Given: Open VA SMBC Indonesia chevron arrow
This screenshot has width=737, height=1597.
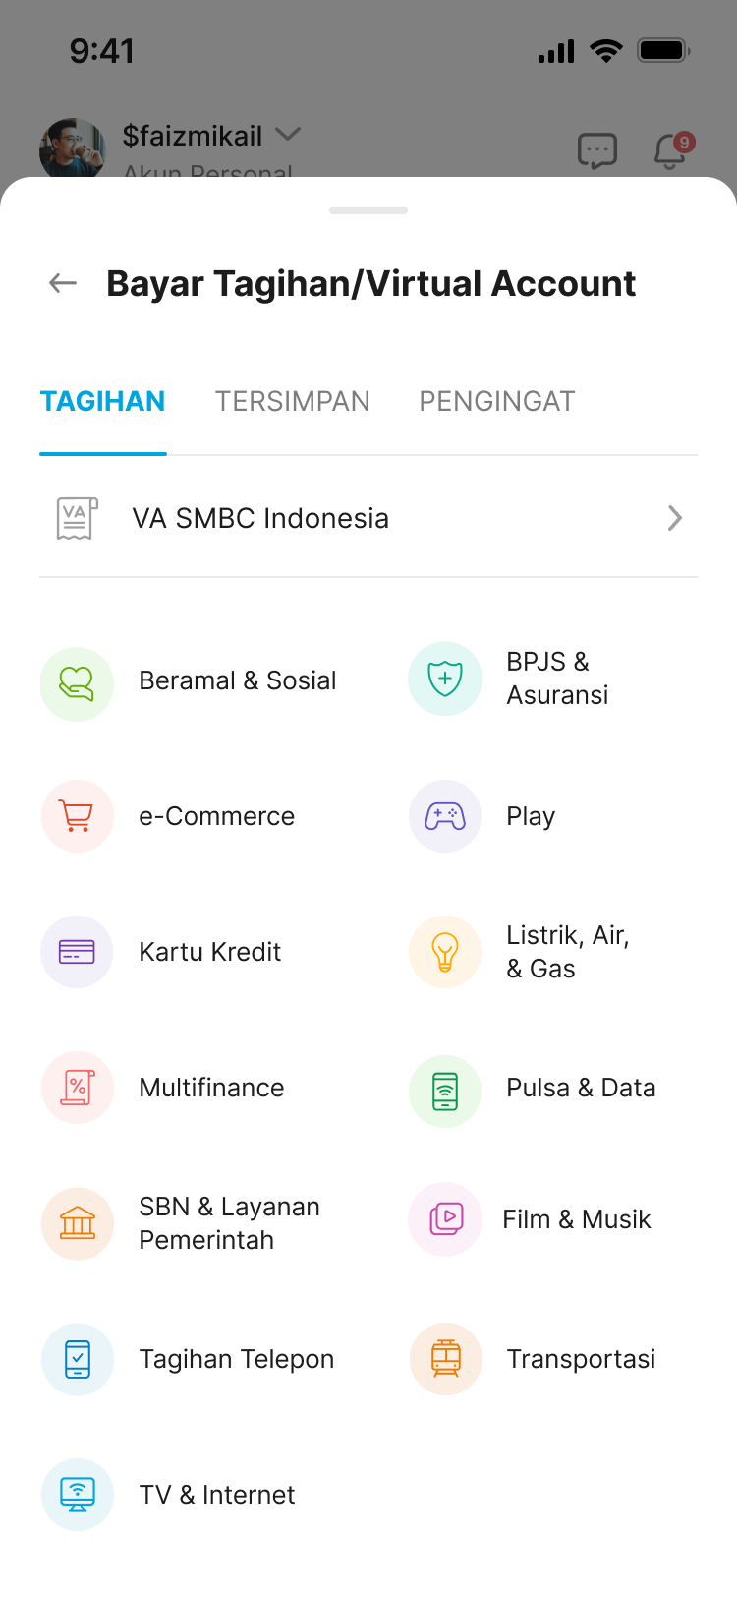Looking at the screenshot, I should pos(674,518).
